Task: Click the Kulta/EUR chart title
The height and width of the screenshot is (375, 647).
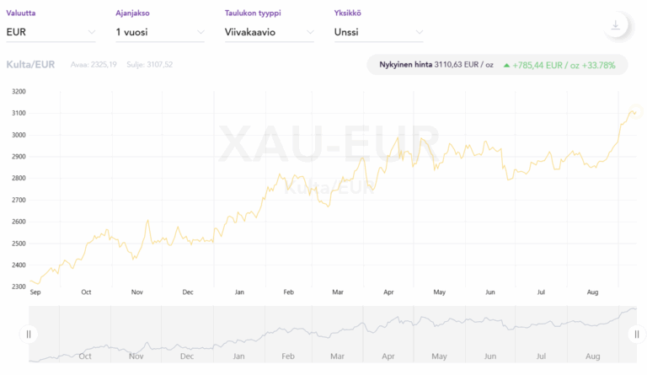Action: click(30, 65)
